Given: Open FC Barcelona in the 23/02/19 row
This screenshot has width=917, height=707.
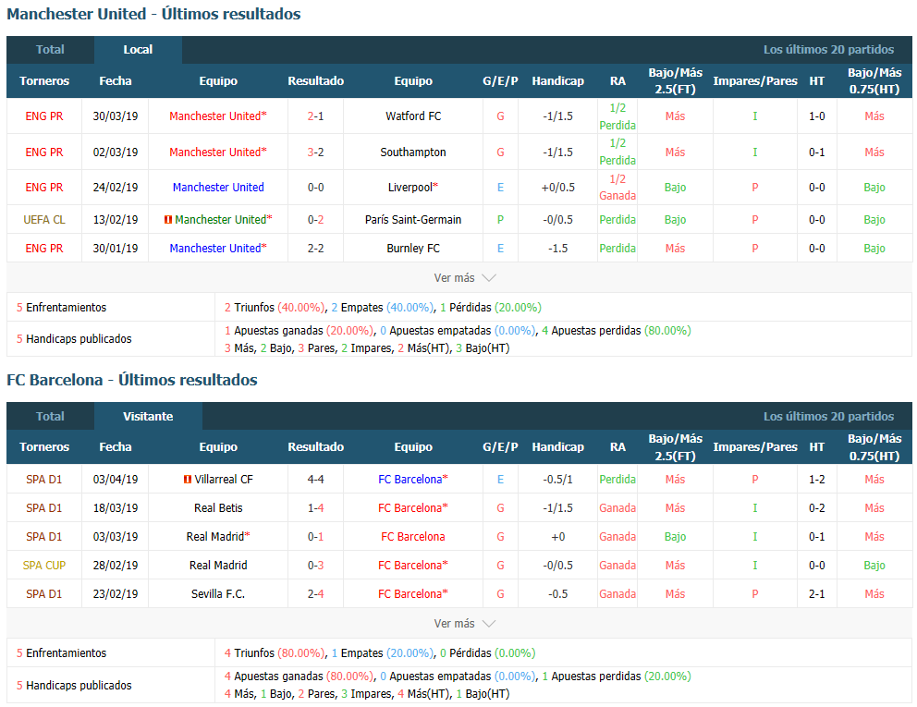Looking at the screenshot, I should 410,594.
